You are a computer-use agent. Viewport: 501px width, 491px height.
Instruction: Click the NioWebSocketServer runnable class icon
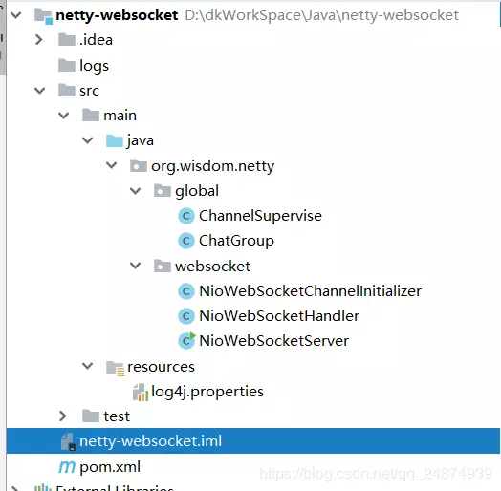[186, 341]
